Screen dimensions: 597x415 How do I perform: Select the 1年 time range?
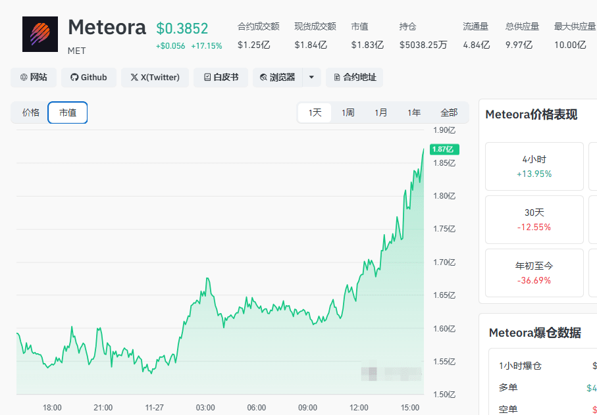click(413, 112)
